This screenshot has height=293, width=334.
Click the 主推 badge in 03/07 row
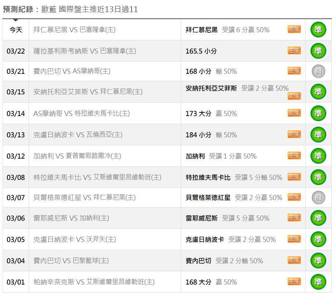pyautogui.click(x=294, y=197)
